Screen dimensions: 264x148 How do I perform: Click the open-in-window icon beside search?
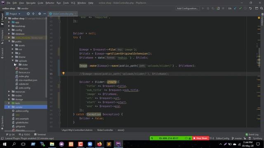pos(257,8)
